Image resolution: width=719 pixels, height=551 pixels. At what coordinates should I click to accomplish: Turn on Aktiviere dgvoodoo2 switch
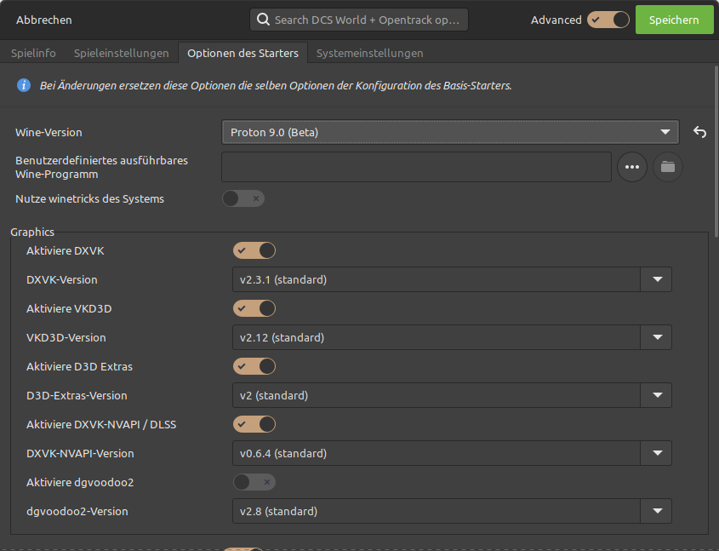click(254, 482)
